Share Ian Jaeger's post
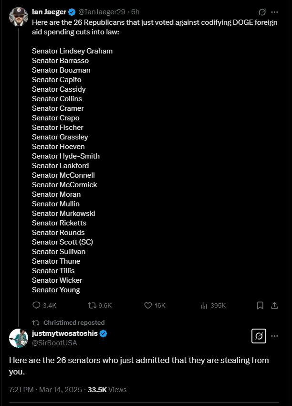This screenshot has width=292, height=406. coord(274,306)
